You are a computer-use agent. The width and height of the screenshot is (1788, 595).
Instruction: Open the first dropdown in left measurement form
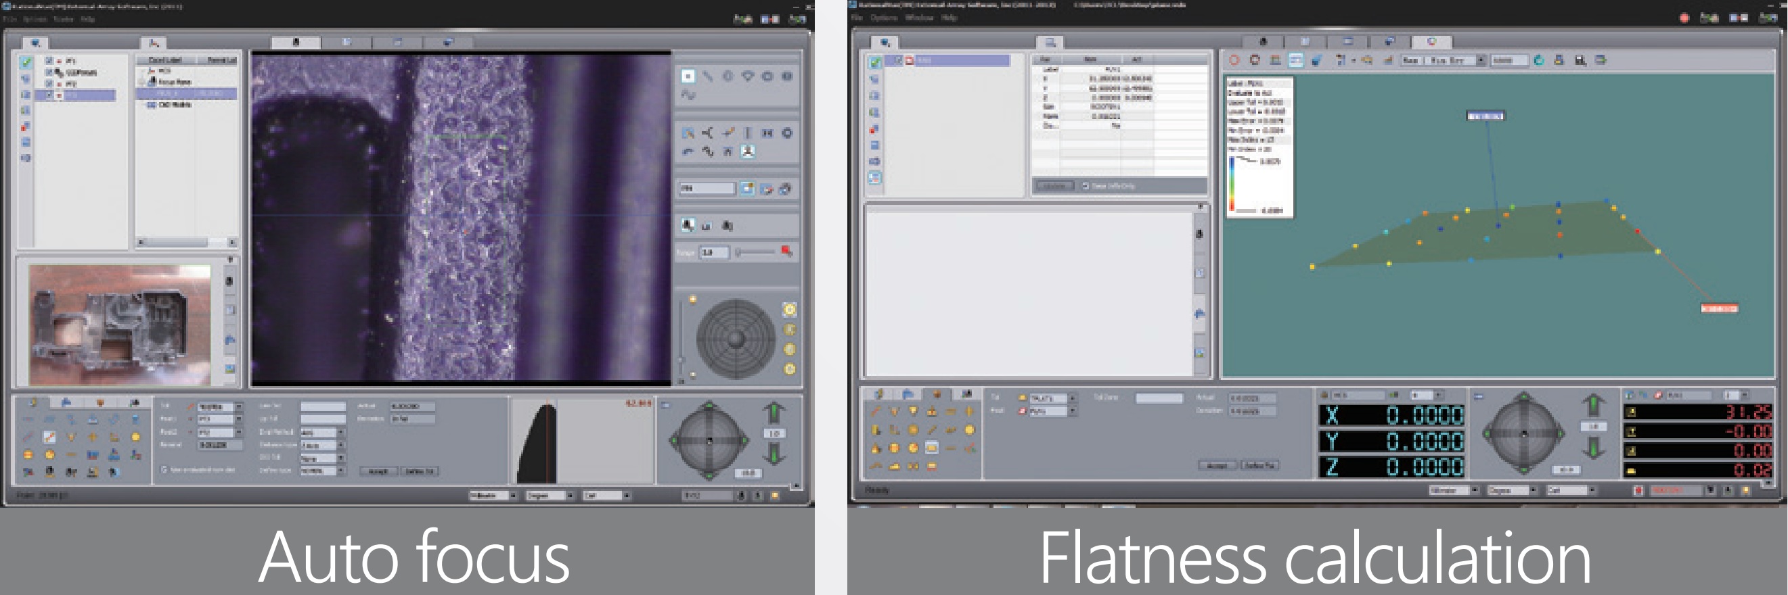click(238, 406)
